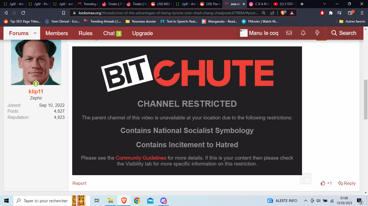The height and width of the screenshot is (206, 368).
Task: Click the Reply link under the post
Action: (x=347, y=183)
